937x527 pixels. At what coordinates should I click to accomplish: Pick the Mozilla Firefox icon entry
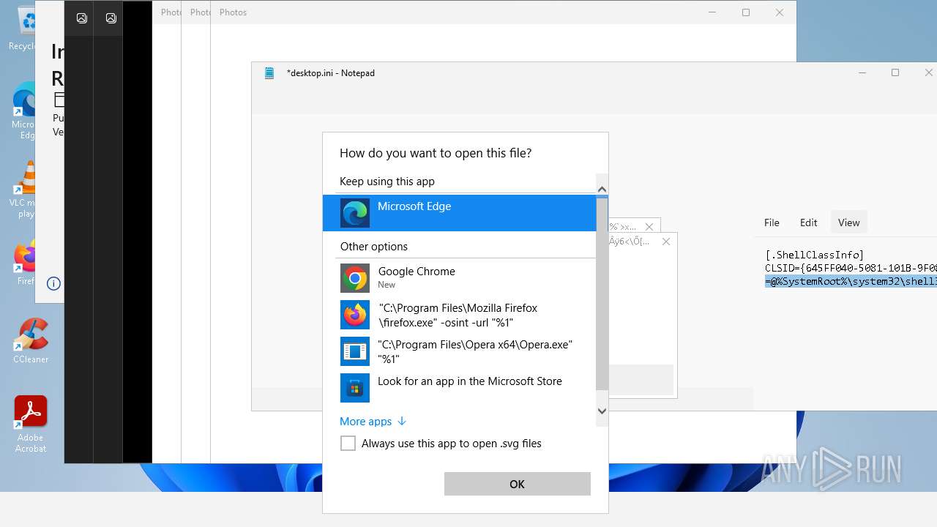click(355, 315)
